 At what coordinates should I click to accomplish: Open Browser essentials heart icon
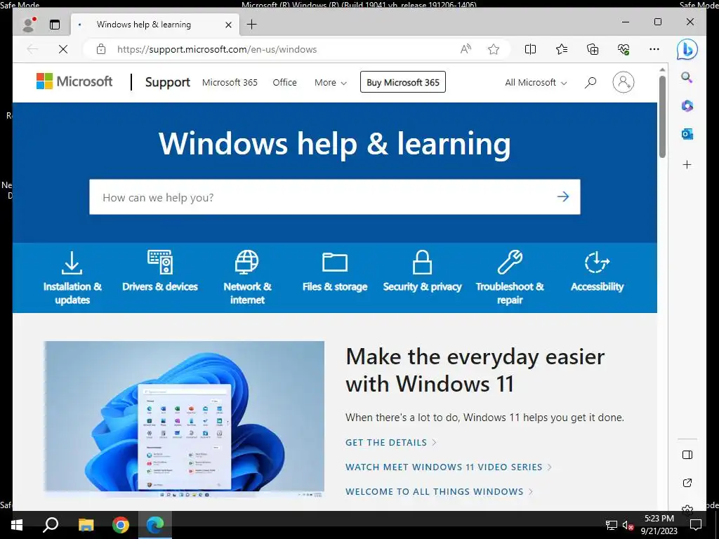point(624,49)
